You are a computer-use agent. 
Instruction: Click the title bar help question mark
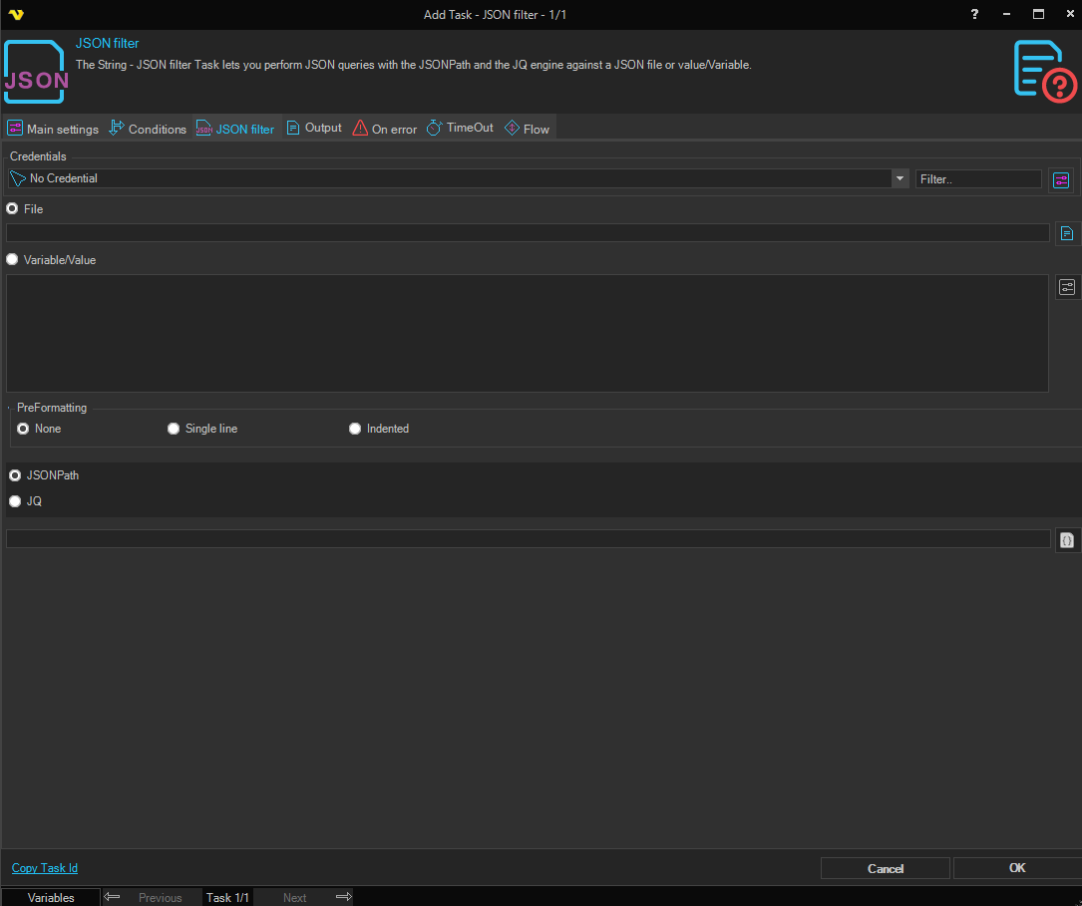coord(974,14)
